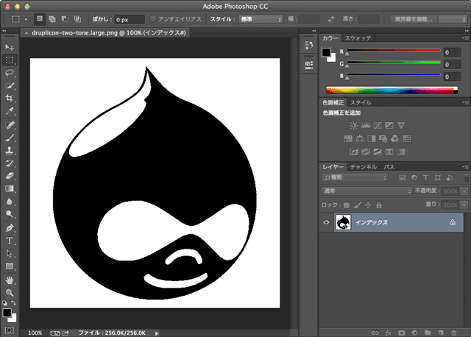Add a Levels adjustment
This screenshot has height=337, width=471.
(366, 125)
